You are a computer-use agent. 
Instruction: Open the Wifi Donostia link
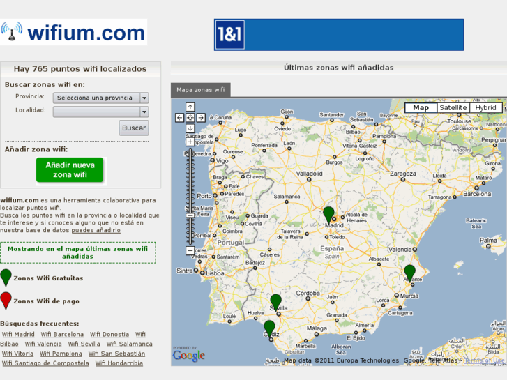pyautogui.click(x=109, y=335)
